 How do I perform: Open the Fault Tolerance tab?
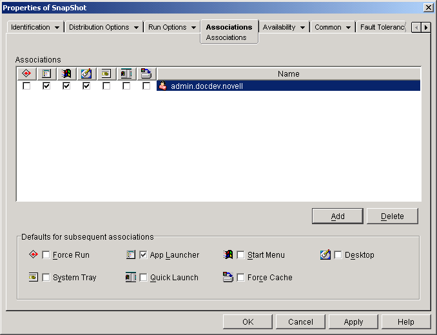point(382,27)
